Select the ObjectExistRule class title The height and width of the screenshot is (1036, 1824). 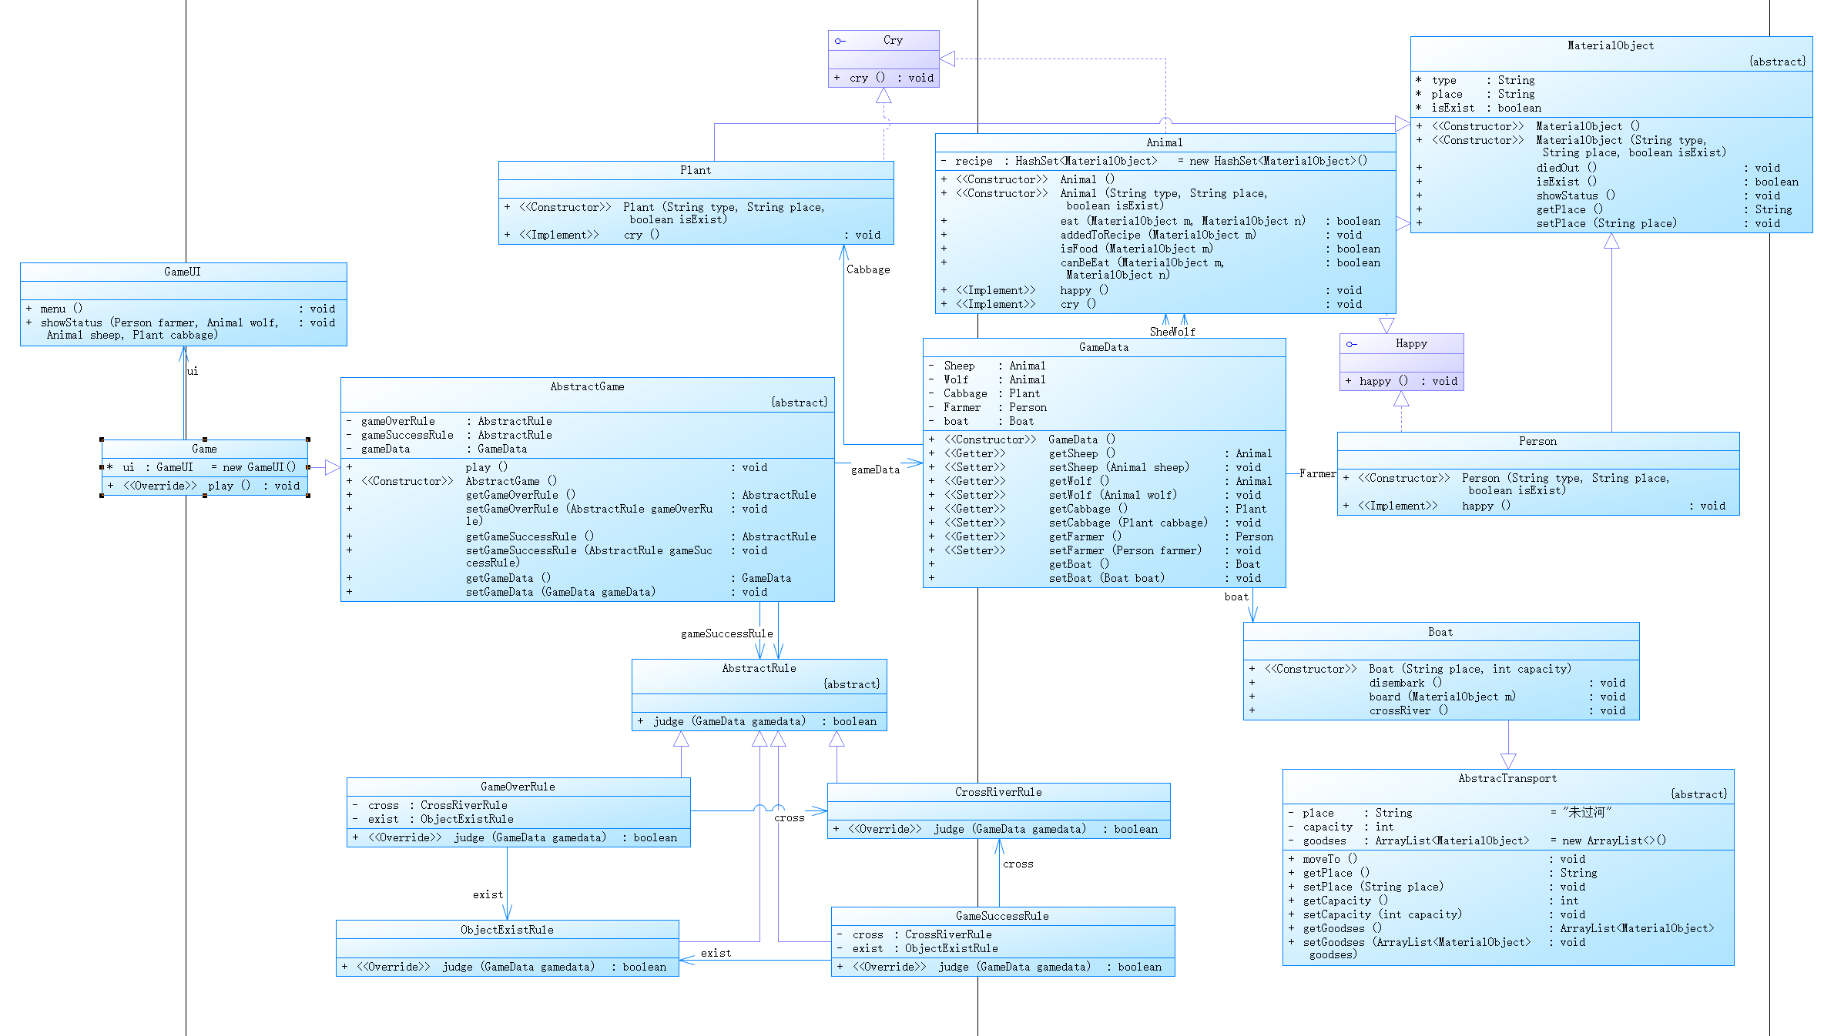507,930
